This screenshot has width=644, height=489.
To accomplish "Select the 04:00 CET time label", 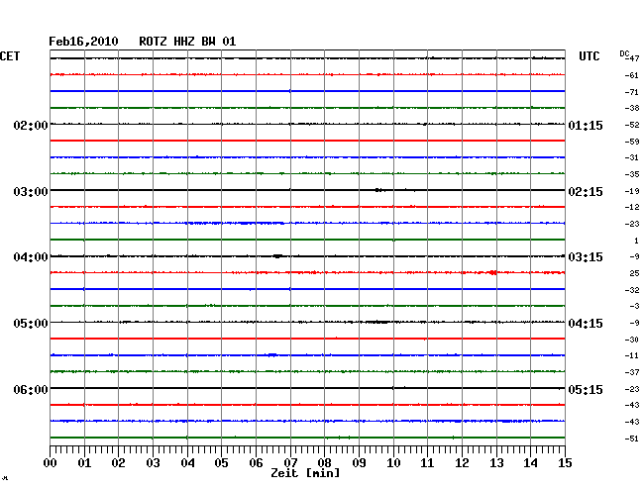I will pyautogui.click(x=31, y=257).
